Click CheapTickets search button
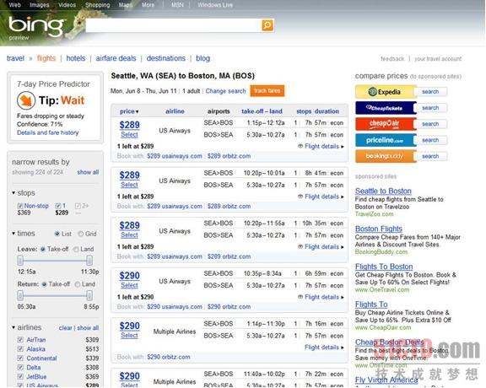This screenshot has width=486, height=388. tap(430, 108)
